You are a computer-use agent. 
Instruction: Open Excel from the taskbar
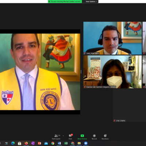66,143
